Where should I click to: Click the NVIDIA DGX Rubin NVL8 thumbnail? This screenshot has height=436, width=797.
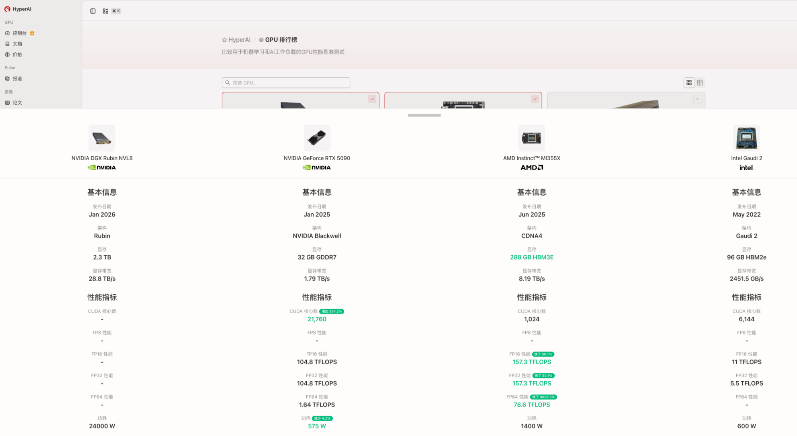(x=102, y=138)
